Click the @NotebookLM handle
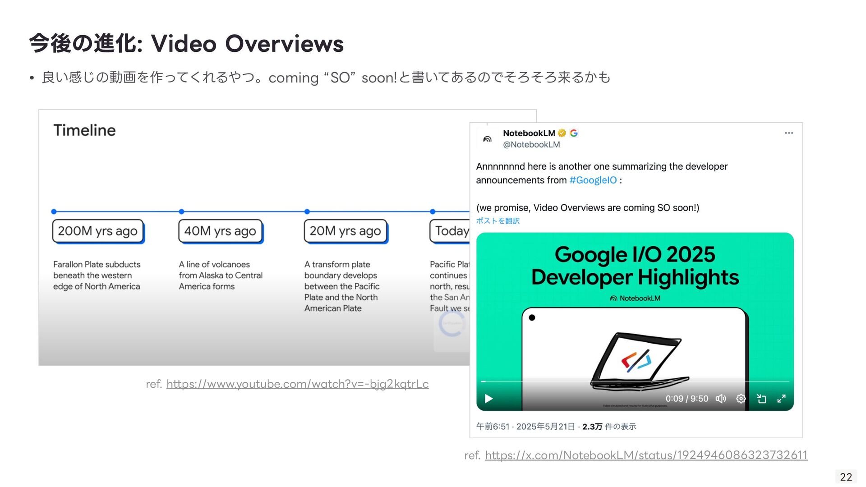 point(531,145)
